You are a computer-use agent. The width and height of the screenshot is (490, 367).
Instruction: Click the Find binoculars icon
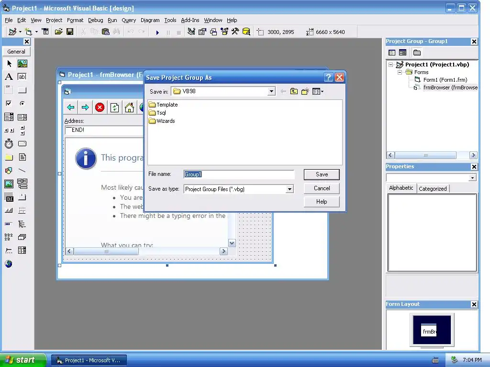pyautogui.click(x=117, y=32)
